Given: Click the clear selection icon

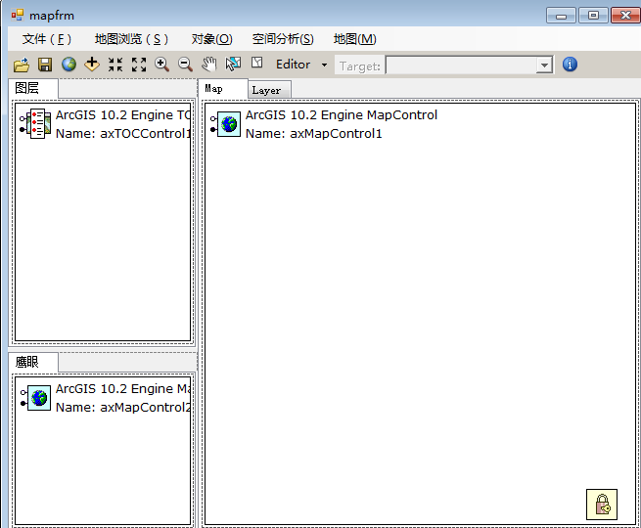Looking at the screenshot, I should tap(256, 63).
